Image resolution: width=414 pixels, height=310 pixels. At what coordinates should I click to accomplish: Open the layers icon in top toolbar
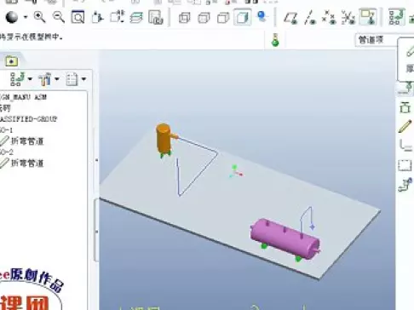point(136,18)
